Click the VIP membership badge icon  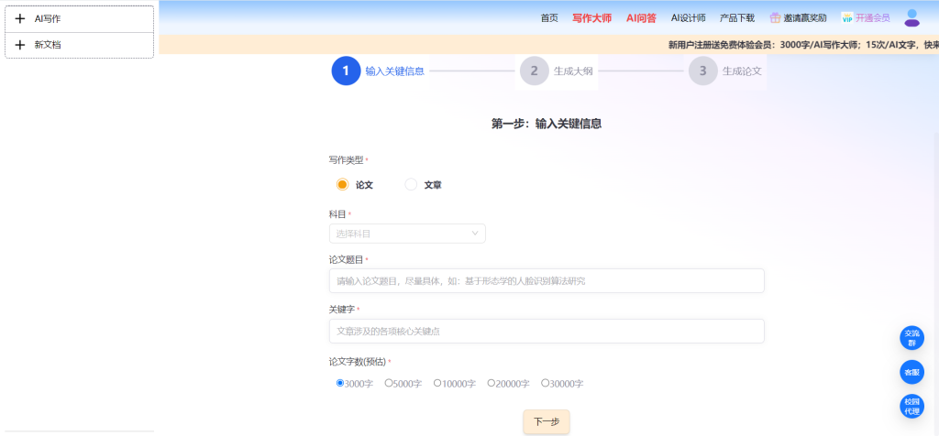(846, 17)
